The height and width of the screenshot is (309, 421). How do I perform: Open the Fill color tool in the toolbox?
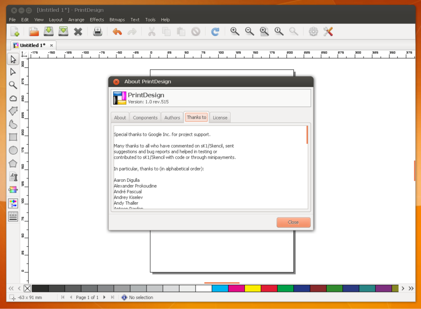click(x=13, y=203)
